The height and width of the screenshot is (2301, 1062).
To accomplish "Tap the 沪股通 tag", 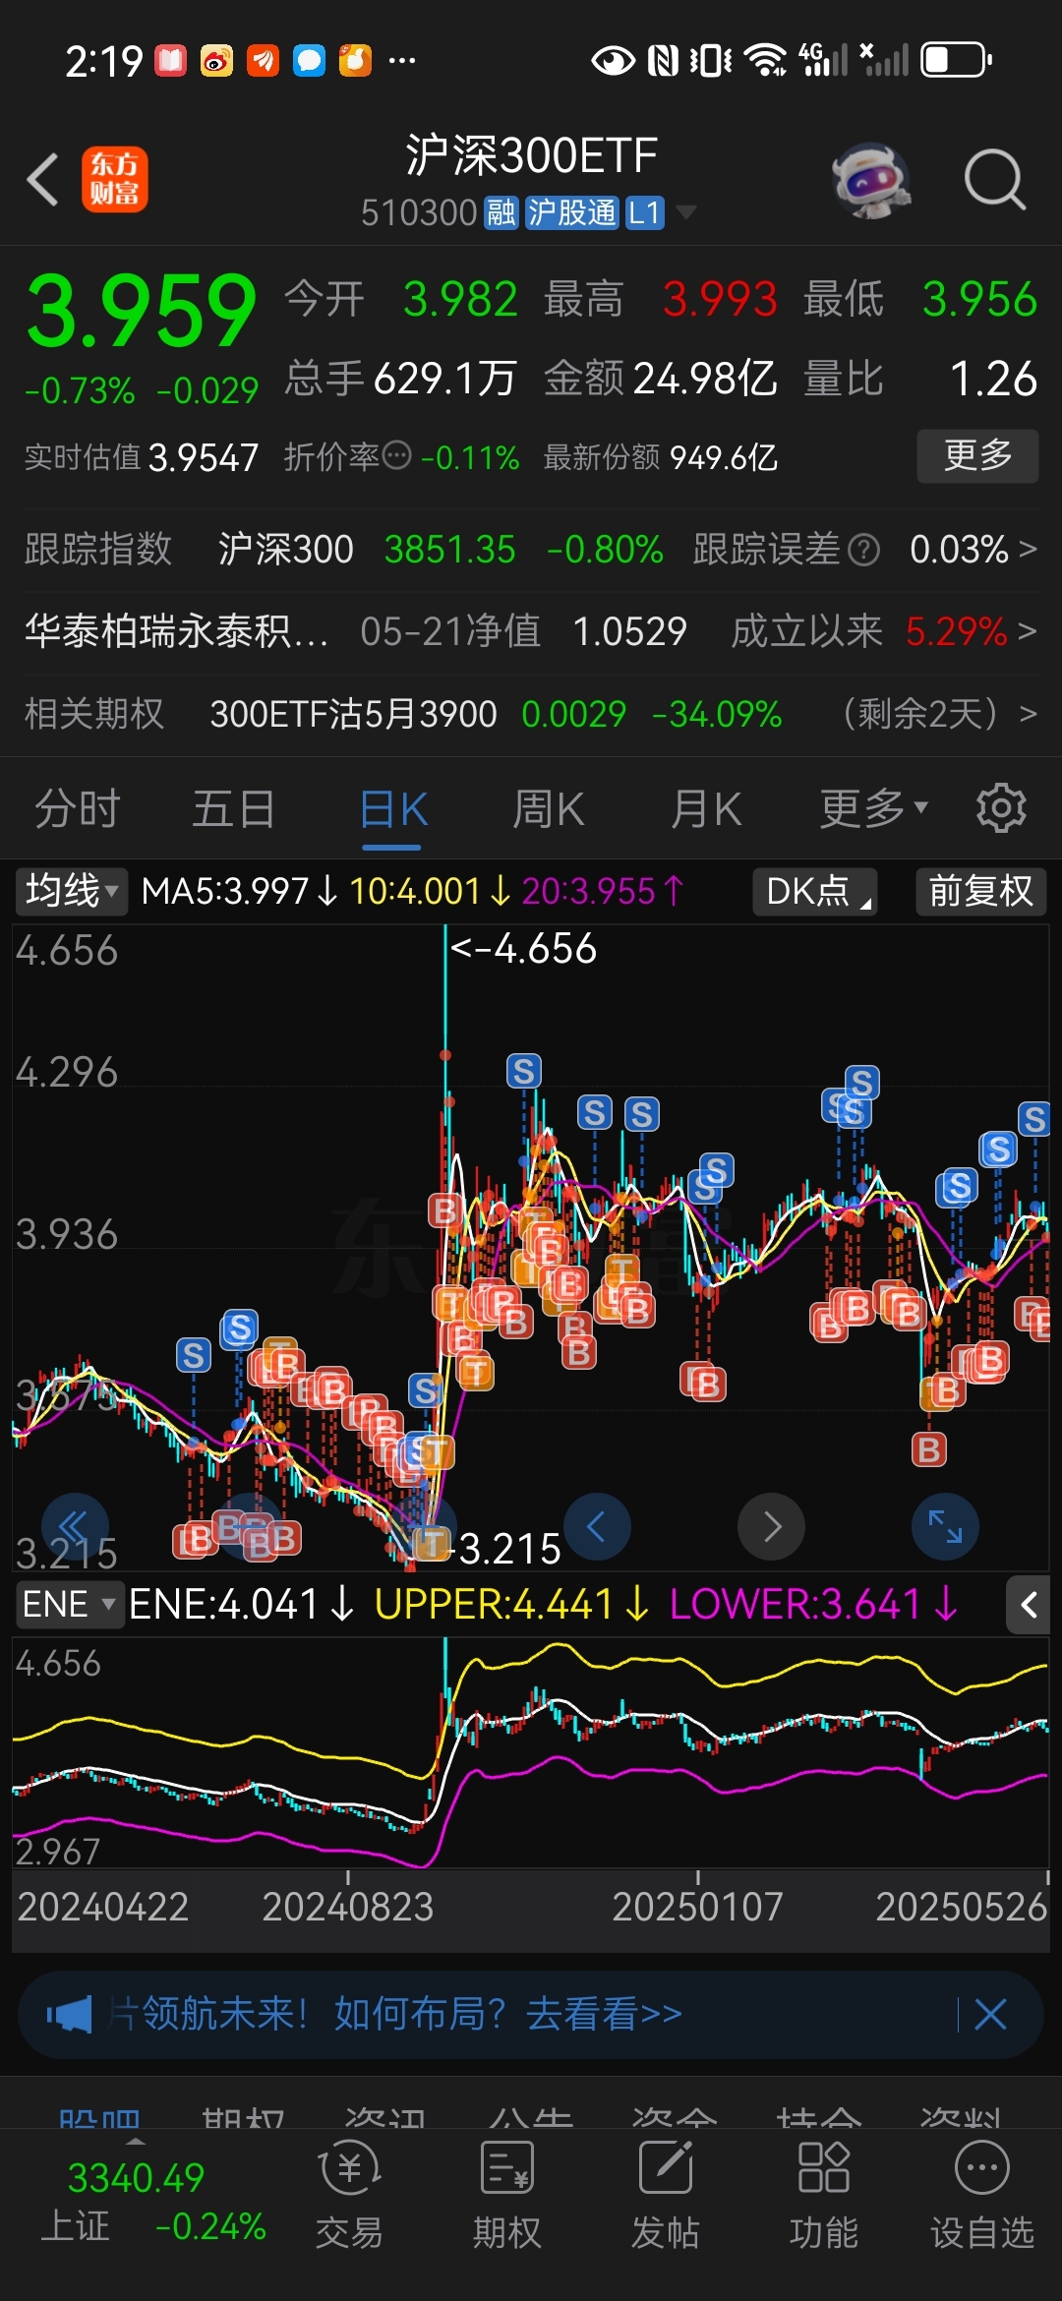I will point(571,212).
